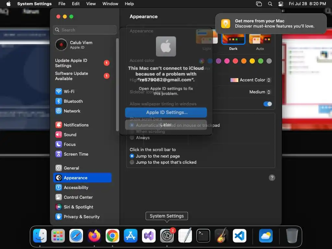Viewport: 332px width, 249px height.
Task: Open sidebar icon size Medium dropdown
Action: tap(260, 92)
